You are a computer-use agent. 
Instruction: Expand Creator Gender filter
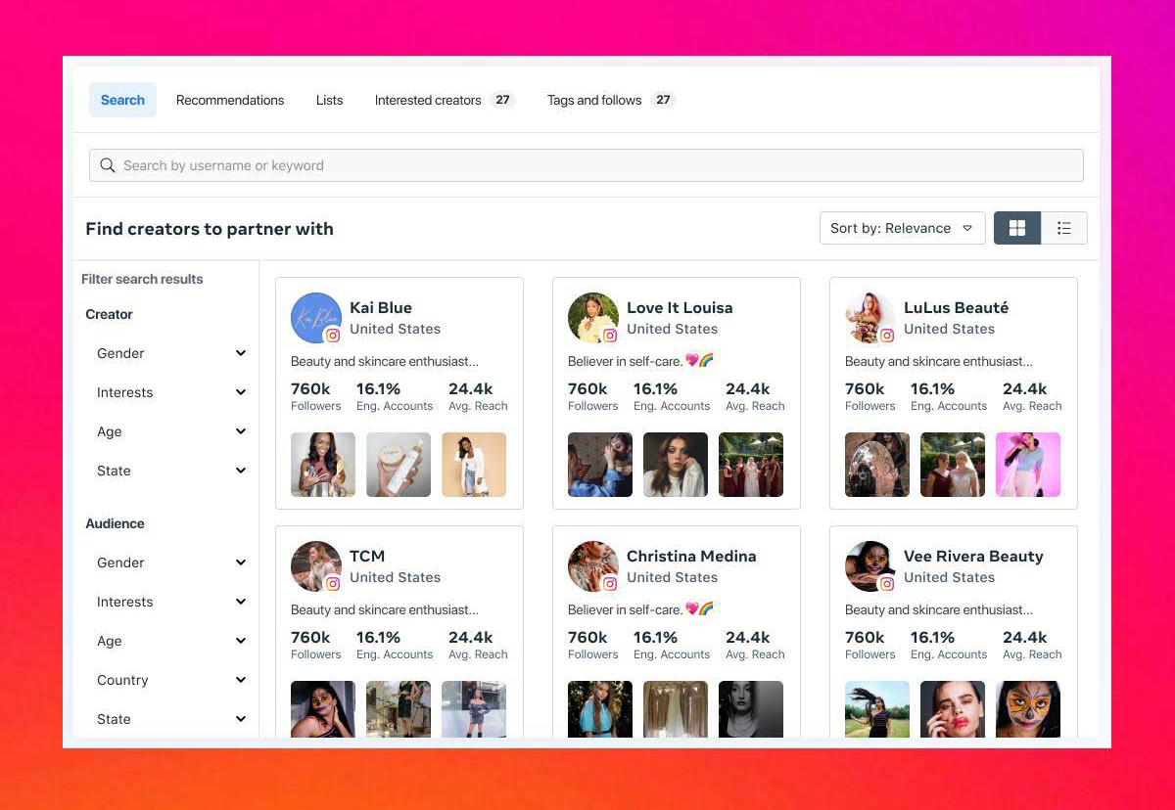pyautogui.click(x=170, y=353)
